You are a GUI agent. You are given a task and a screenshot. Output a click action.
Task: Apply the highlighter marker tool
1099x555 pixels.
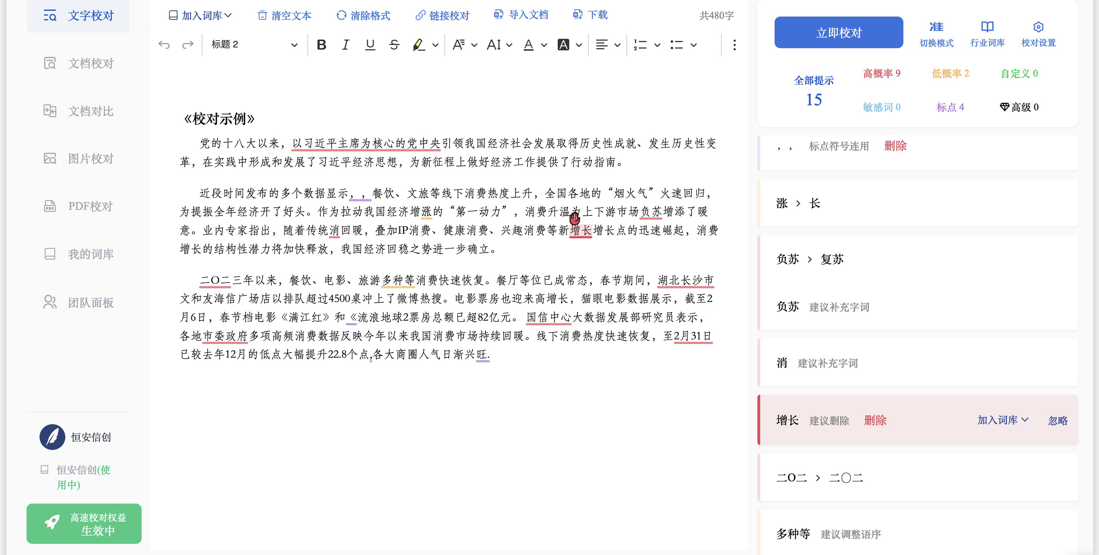[x=419, y=44]
